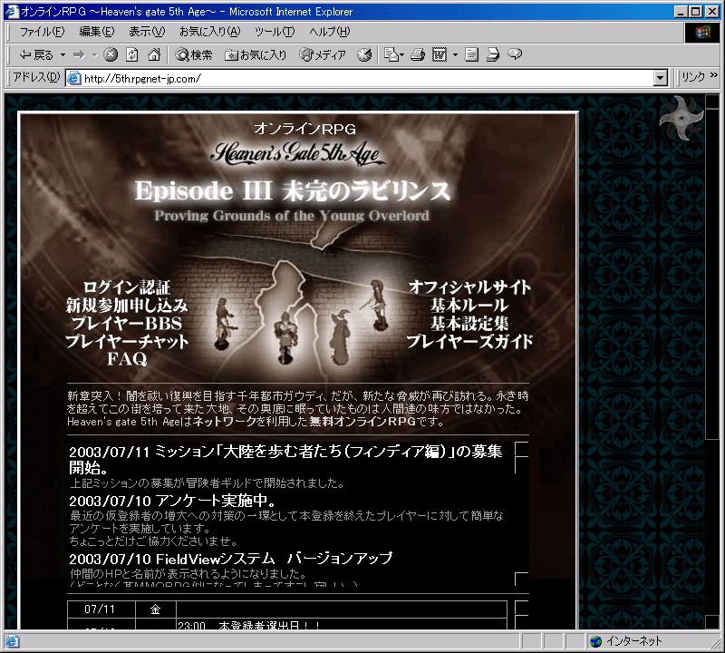
Task: Open the 表示(V) menu
Action: [147, 32]
